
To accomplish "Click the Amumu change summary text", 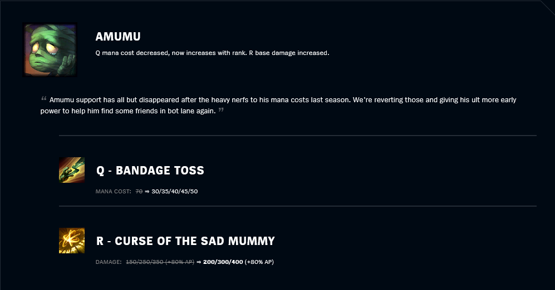I will pos(213,53).
